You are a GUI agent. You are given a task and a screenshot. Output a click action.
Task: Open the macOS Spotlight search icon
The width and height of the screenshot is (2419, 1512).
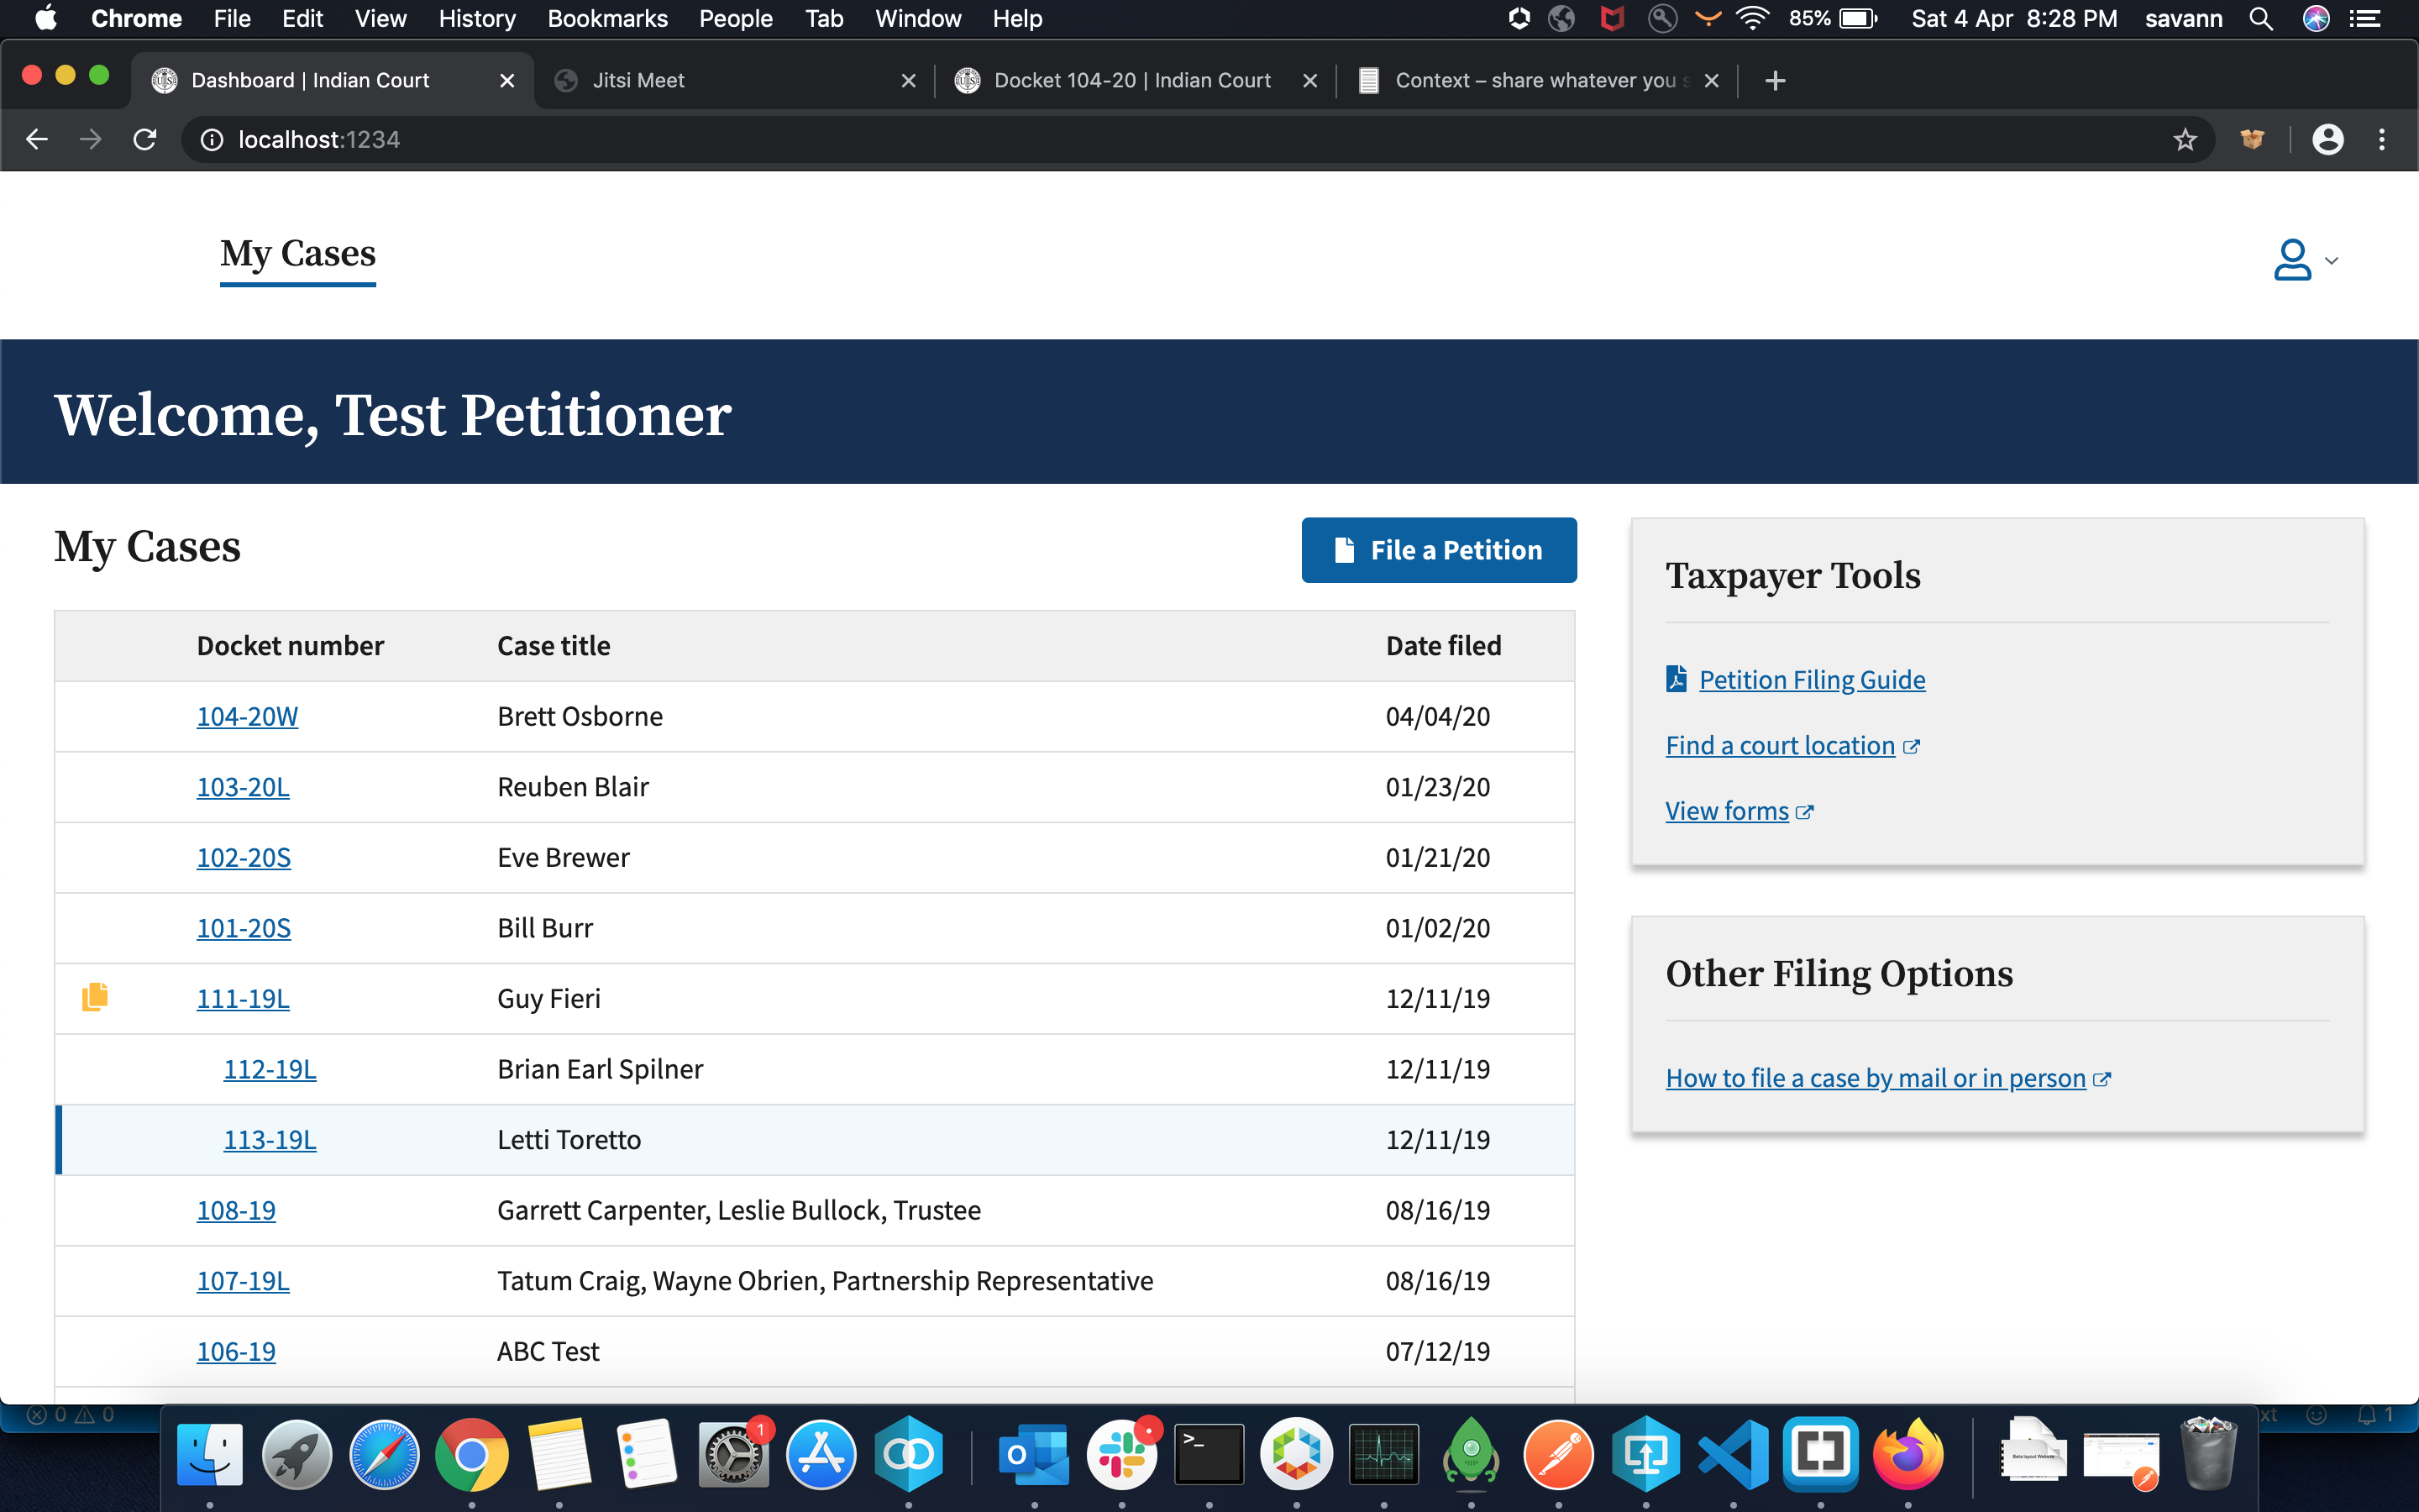[2261, 19]
